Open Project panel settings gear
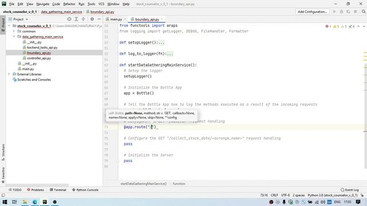Image resolution: width=367 pixels, height=206 pixels. tap(92, 19)
